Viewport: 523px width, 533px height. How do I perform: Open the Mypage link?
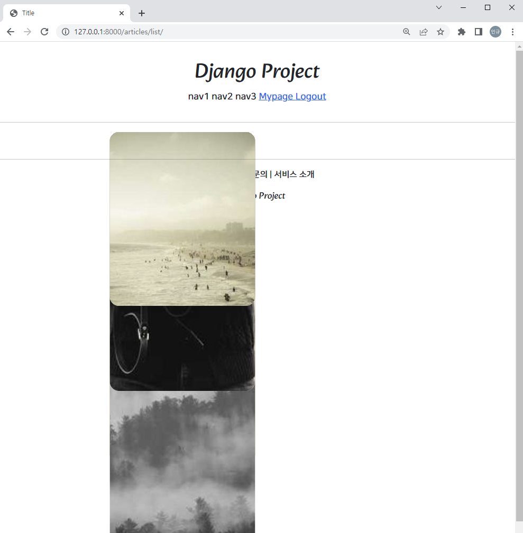click(276, 97)
